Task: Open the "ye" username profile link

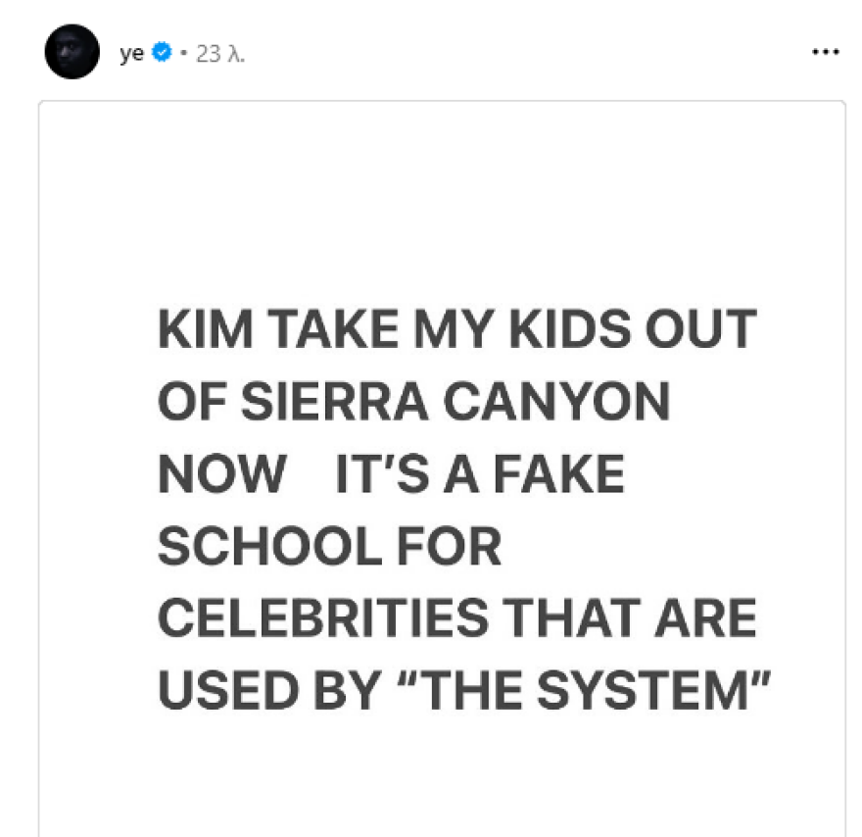Action: [131, 53]
